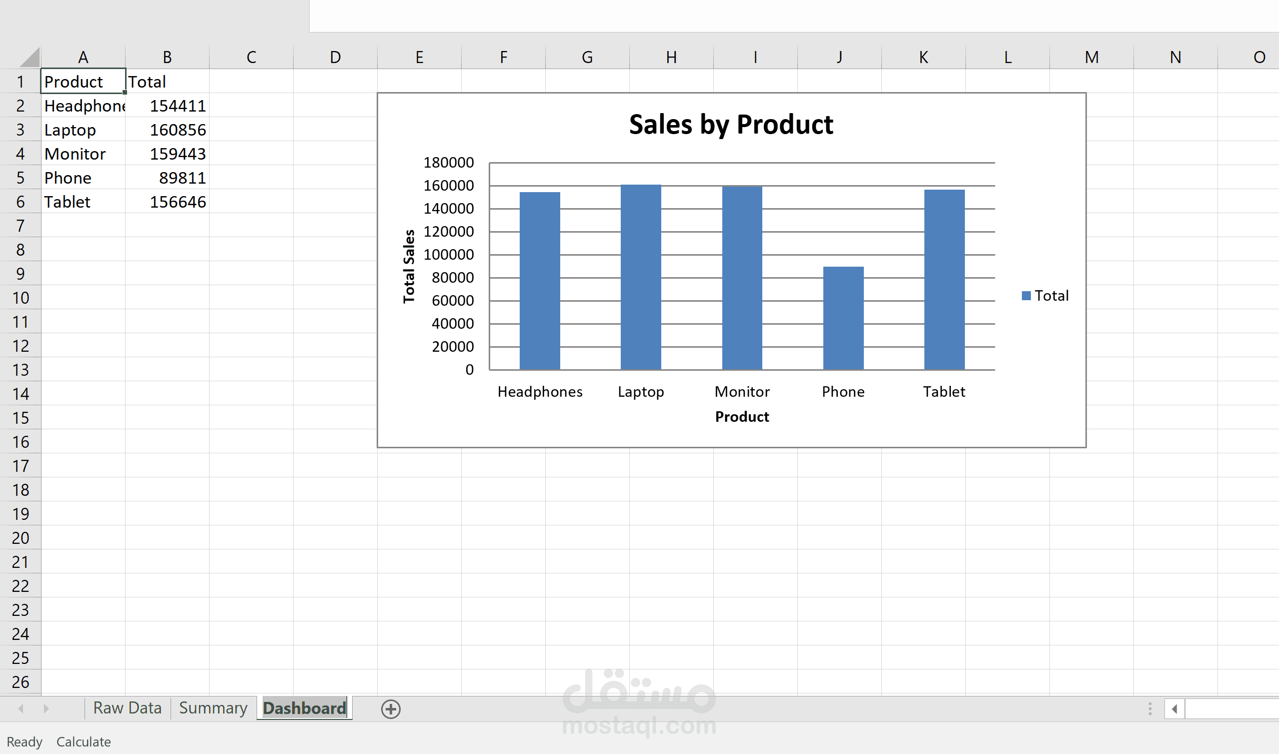Select the row 5 header
Screen dimensions: 1279x754
point(21,178)
